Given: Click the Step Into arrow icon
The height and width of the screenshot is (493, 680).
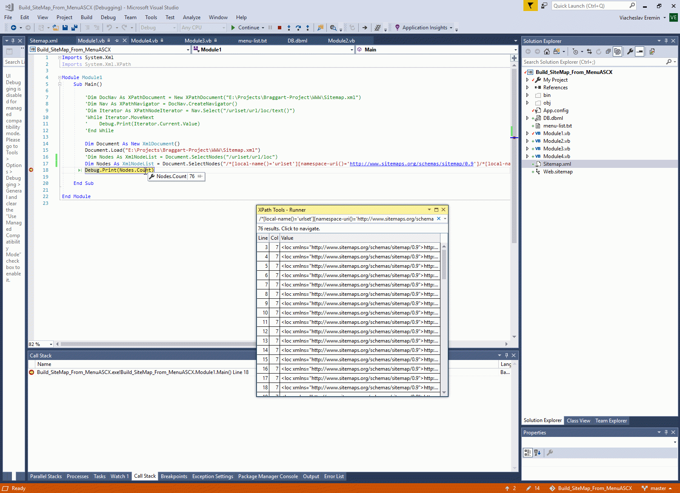Looking at the screenshot, I should tap(289, 28).
